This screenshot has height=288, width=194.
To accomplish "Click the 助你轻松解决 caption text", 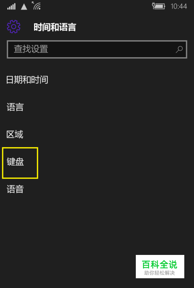I will [x=159, y=273].
